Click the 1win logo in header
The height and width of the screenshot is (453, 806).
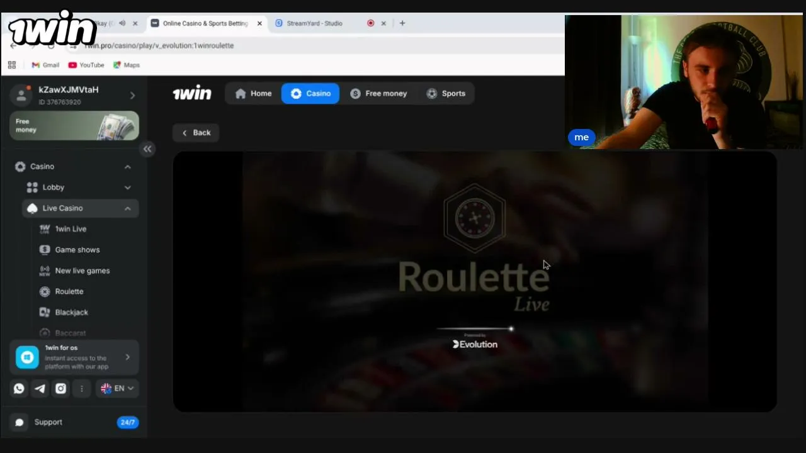click(x=192, y=93)
